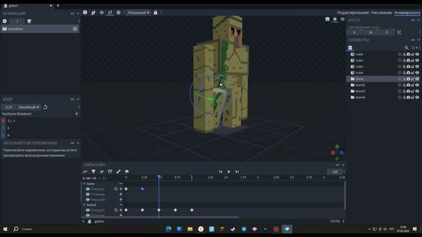The width and height of the screenshot is (422, 237).
Task: Toggle the viewport shading sun icon
Action: (335, 19)
